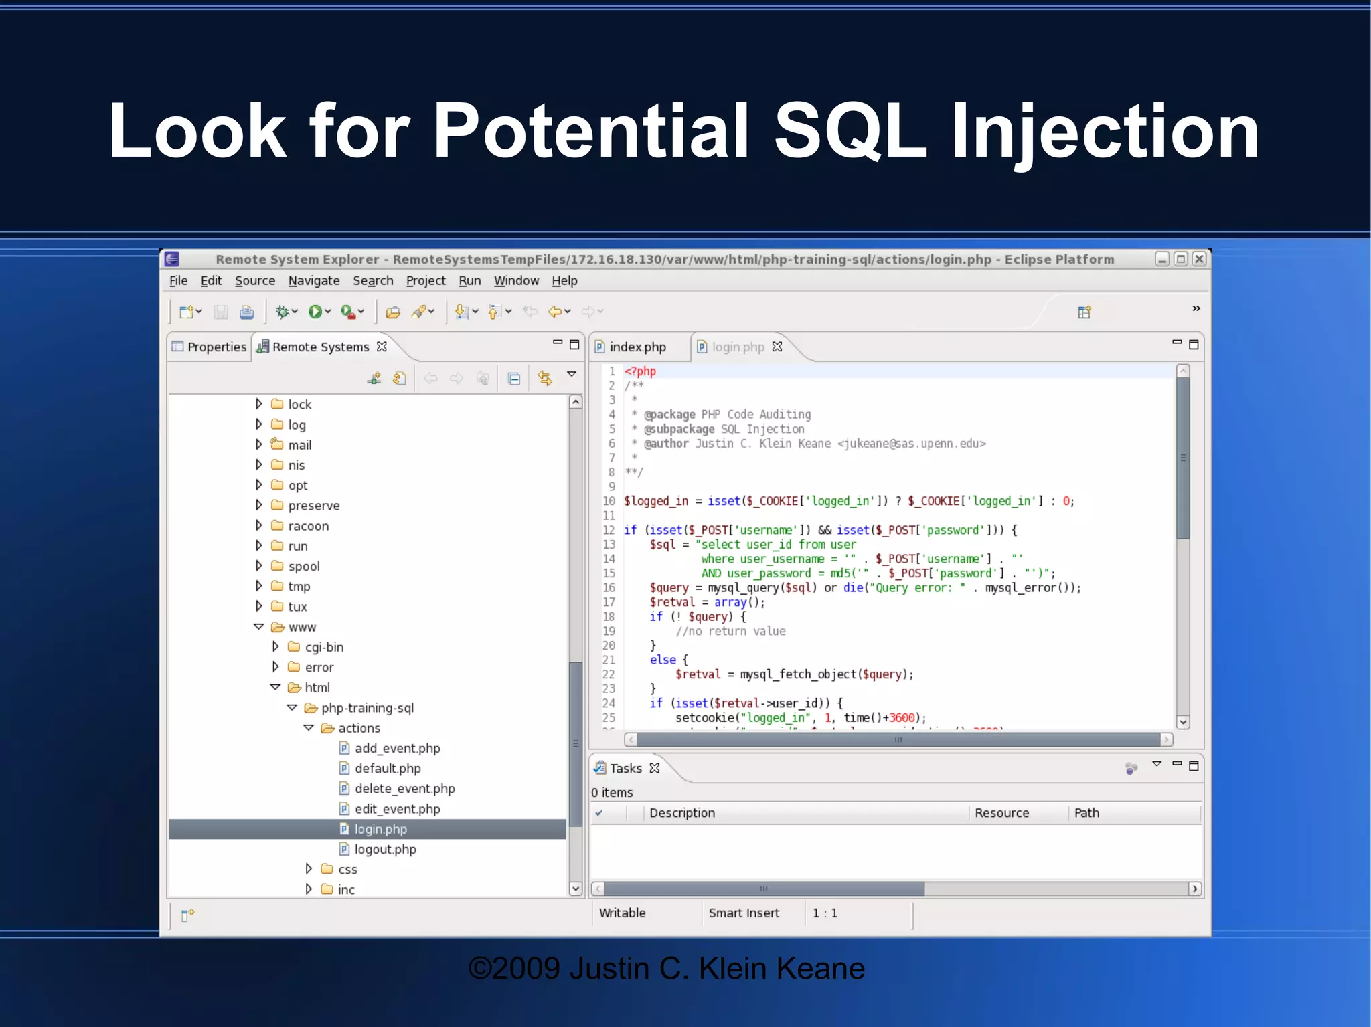
Task: Expand the cgi-bin folder
Action: click(x=276, y=647)
